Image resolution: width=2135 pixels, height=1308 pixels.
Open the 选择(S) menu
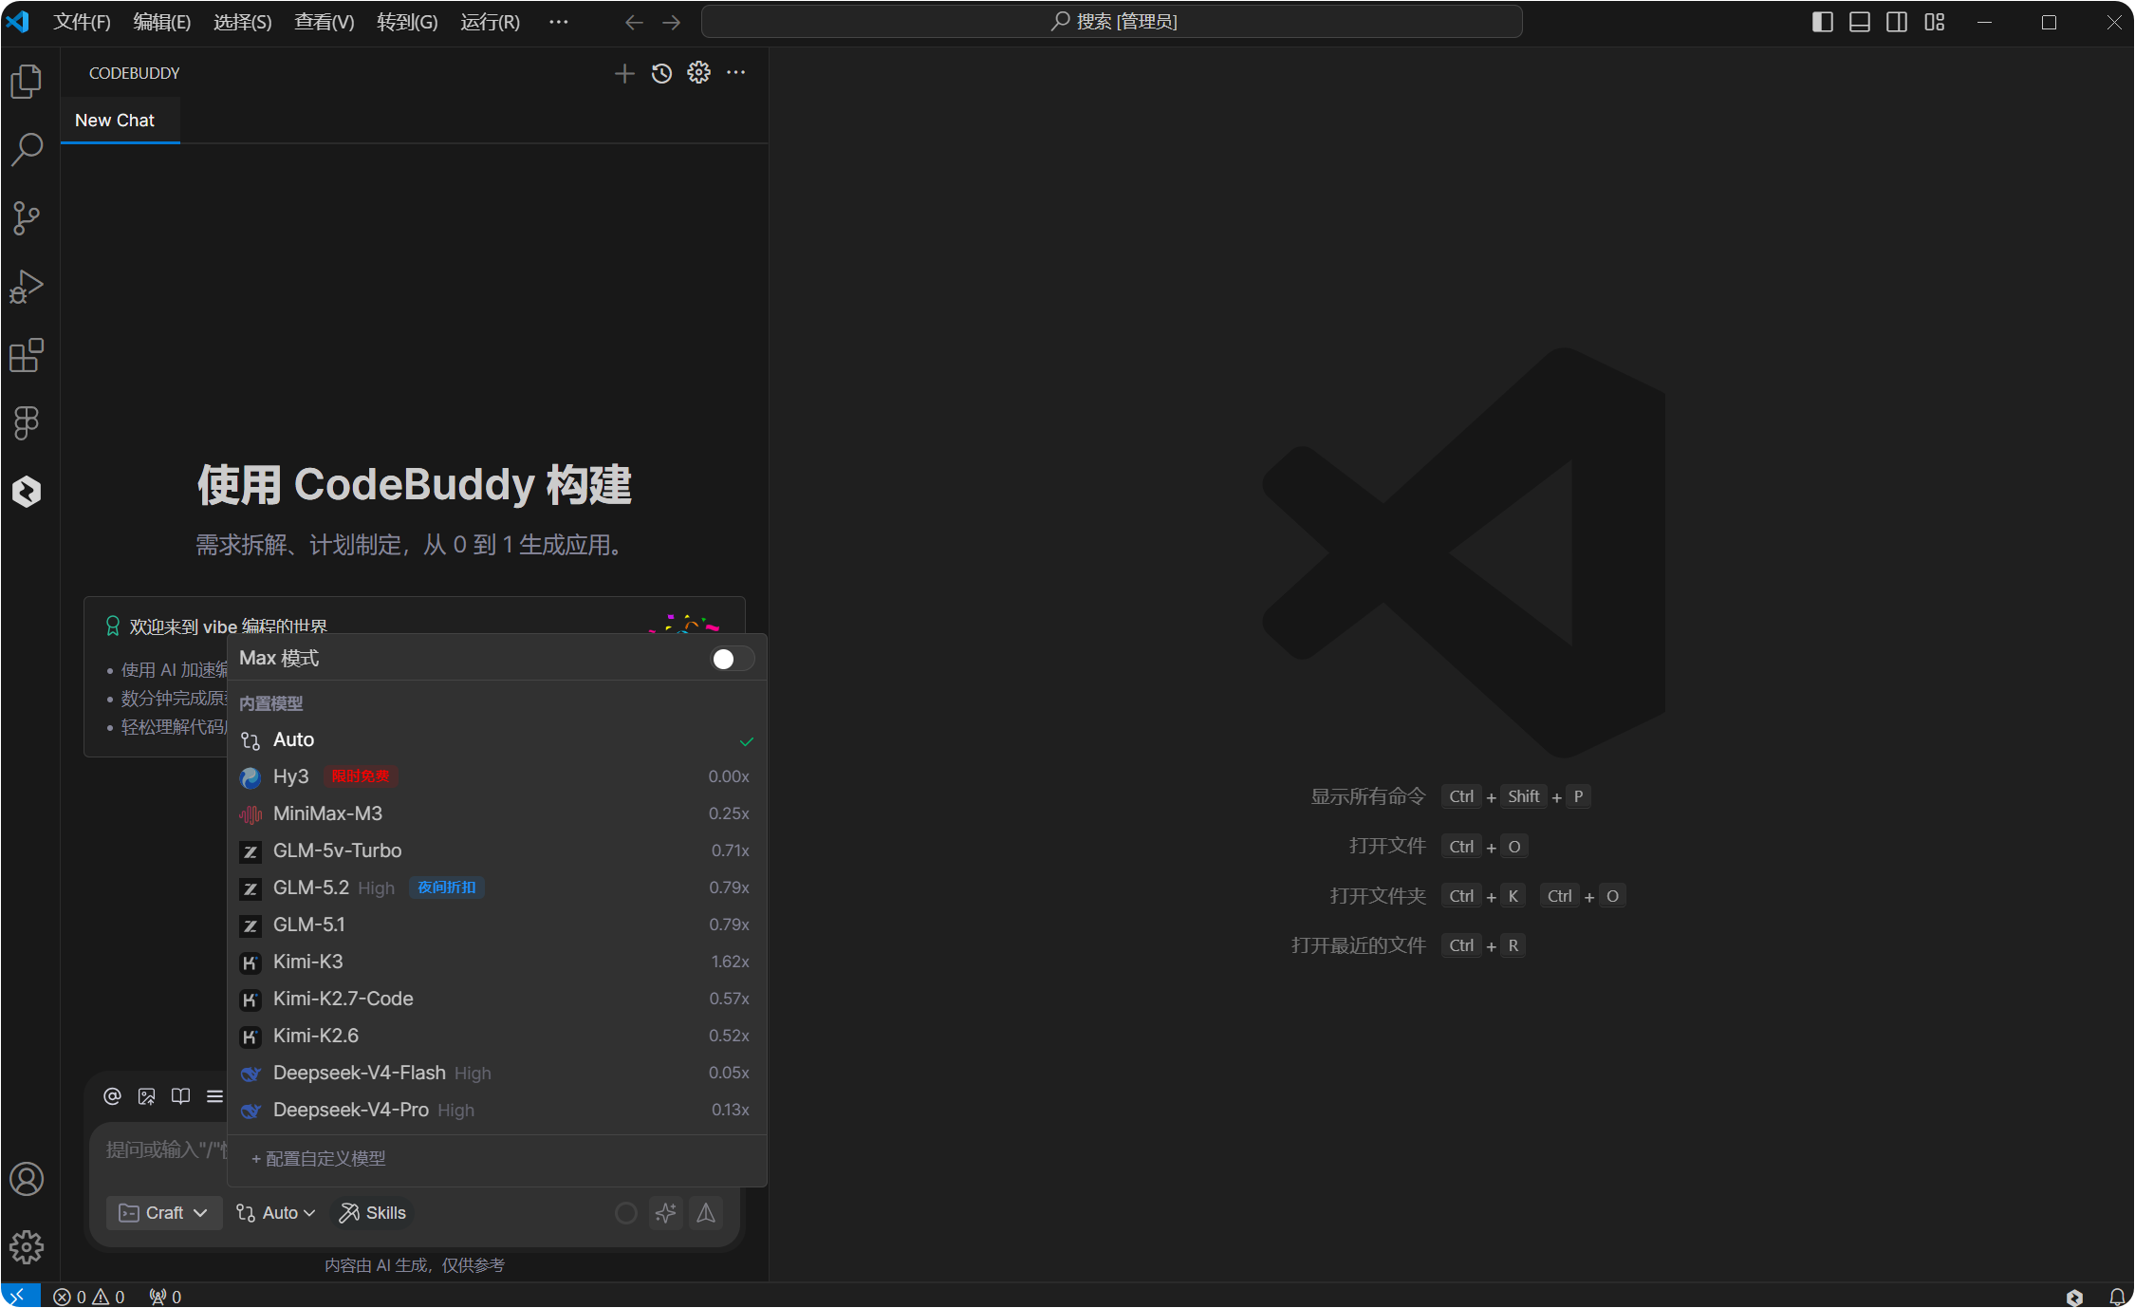(243, 22)
